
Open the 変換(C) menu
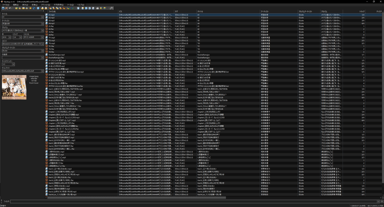(35, 5)
